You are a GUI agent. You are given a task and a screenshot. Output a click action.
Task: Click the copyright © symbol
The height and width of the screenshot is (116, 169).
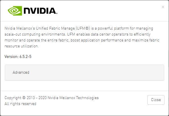pyautogui.click(x=24, y=98)
